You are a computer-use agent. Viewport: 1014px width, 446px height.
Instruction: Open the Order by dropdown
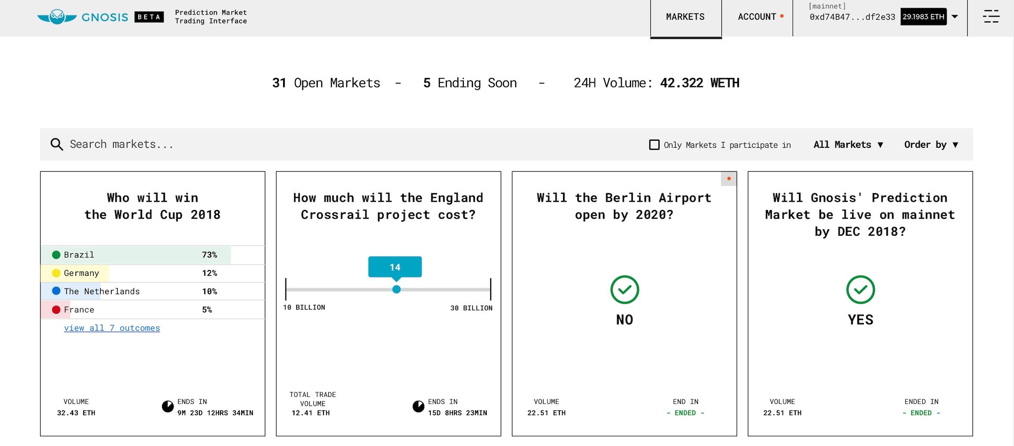(931, 145)
